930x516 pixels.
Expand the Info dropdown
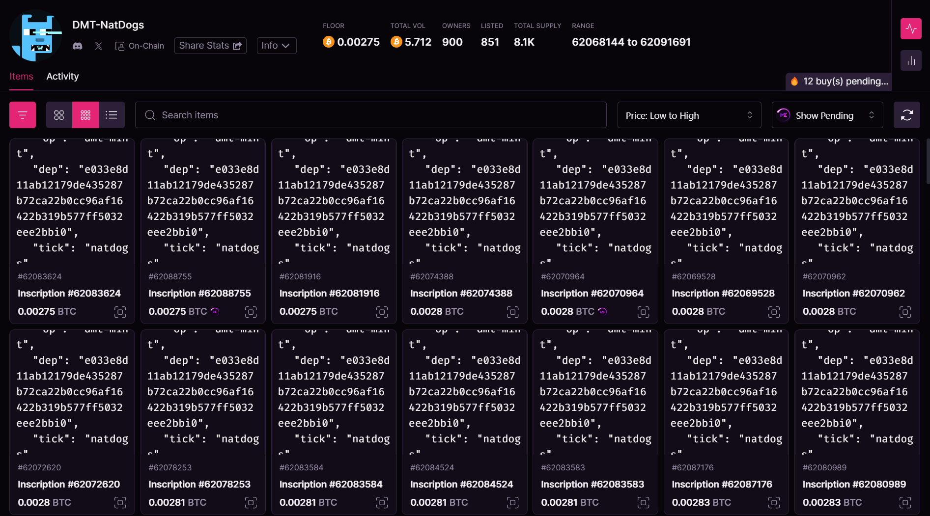tap(276, 46)
